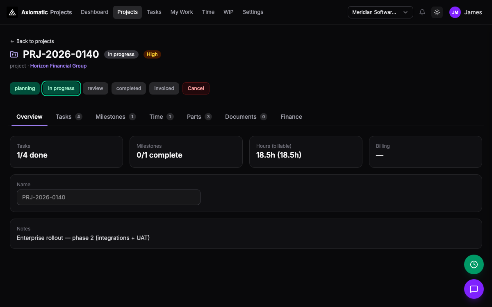Click the Milestones 0/1 complete card
Image resolution: width=492 pixels, height=307 pixels.
point(186,152)
